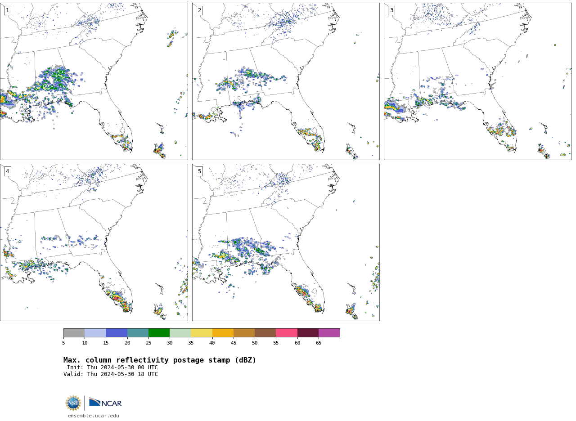
Task: Click the NSF logo icon
Action: (73, 403)
